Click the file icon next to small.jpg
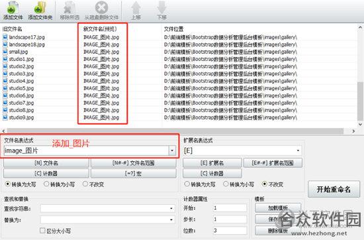This screenshot has height=240, width=364. 5,52
